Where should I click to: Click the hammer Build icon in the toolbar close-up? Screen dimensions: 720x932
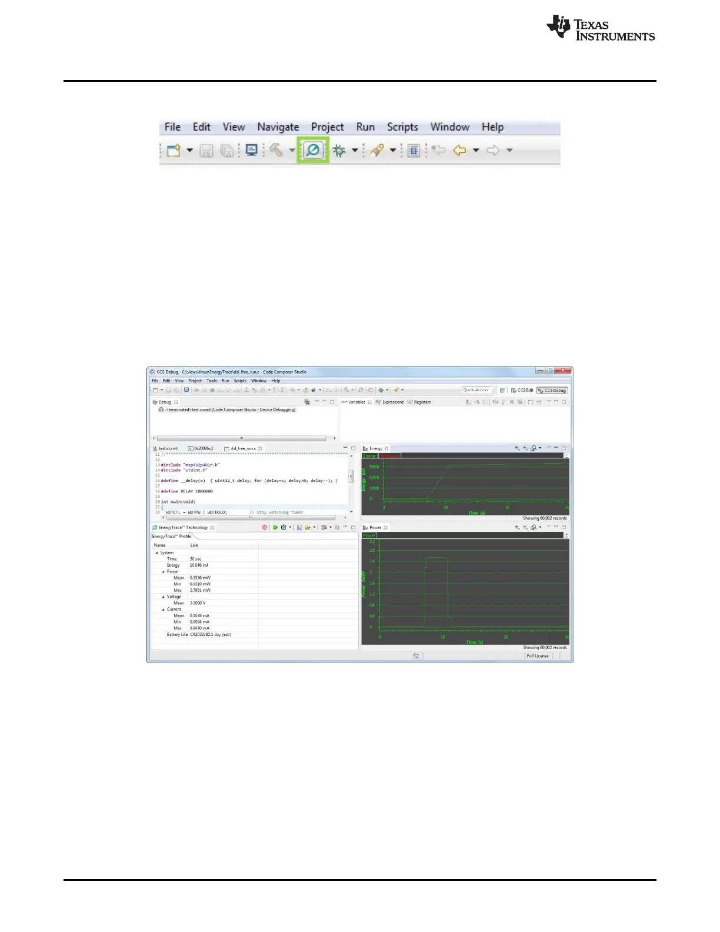(x=276, y=150)
